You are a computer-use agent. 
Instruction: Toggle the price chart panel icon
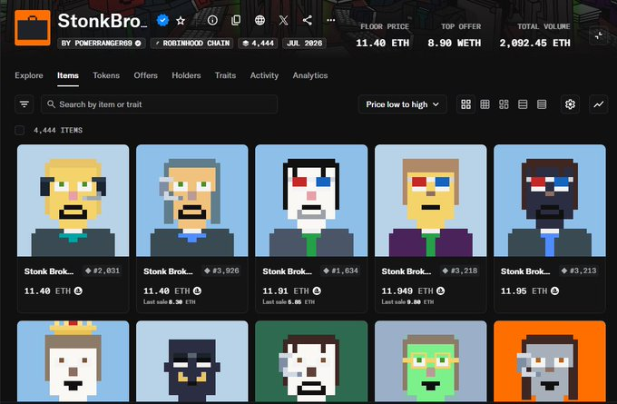[599, 104]
